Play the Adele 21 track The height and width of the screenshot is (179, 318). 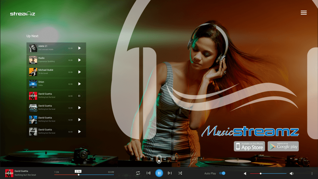click(79, 48)
